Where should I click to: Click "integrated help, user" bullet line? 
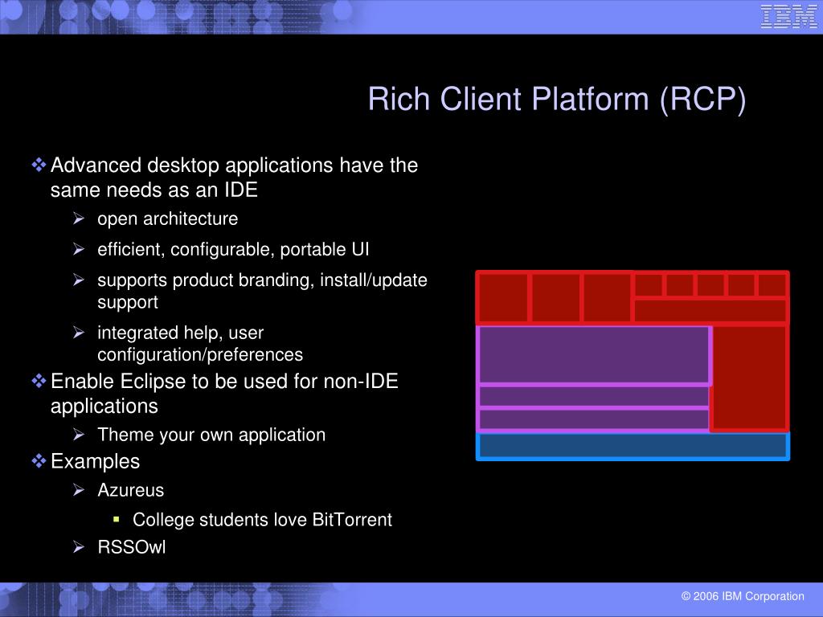tap(180, 333)
